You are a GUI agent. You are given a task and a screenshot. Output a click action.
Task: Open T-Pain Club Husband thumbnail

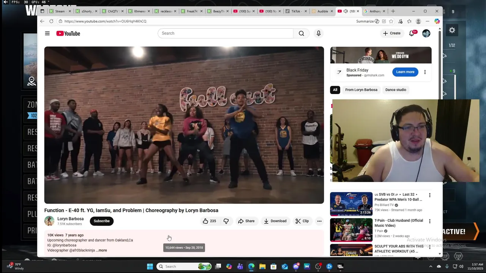click(x=351, y=230)
